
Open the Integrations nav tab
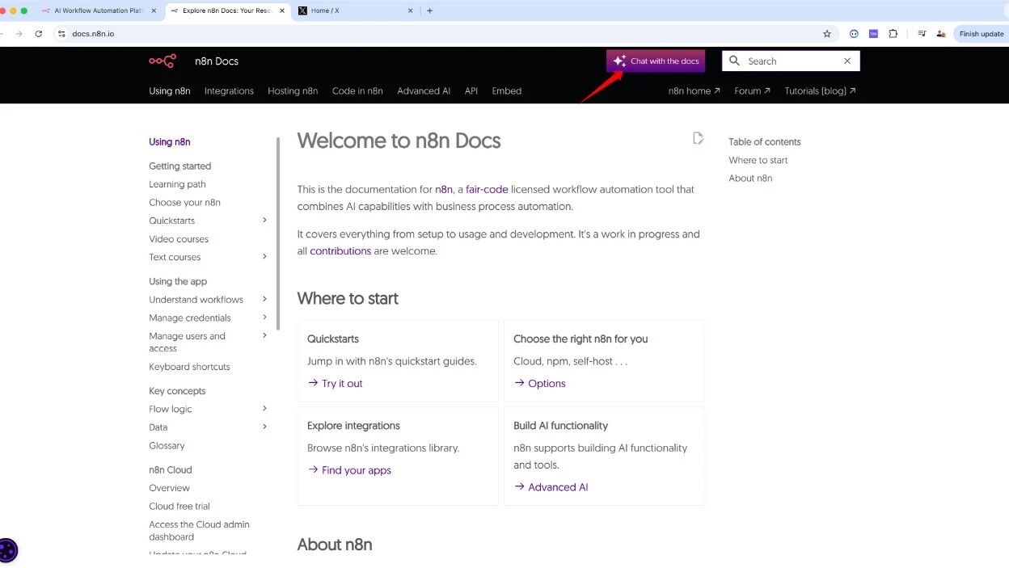[229, 91]
